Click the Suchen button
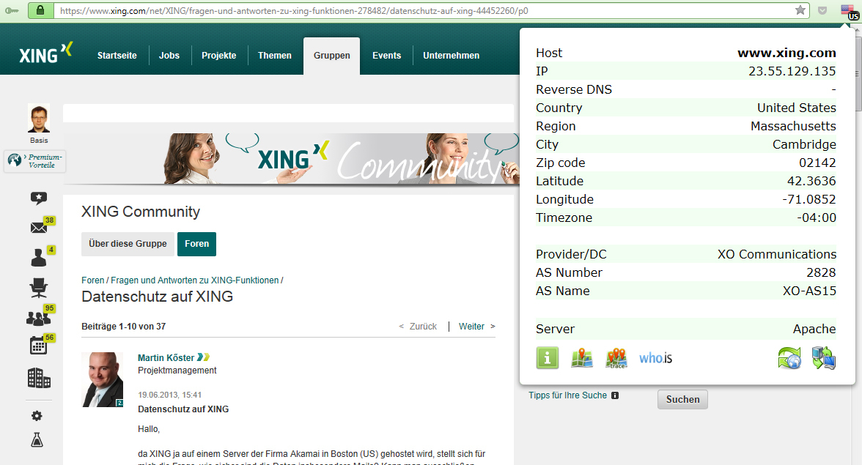 click(x=683, y=399)
